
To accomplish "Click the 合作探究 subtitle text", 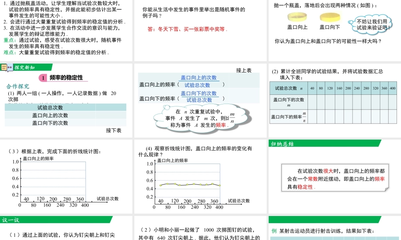I will coord(18,86).
